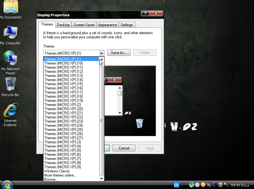Select My Network Places icon
This screenshot has height=189, width=254.
click(x=10, y=63)
